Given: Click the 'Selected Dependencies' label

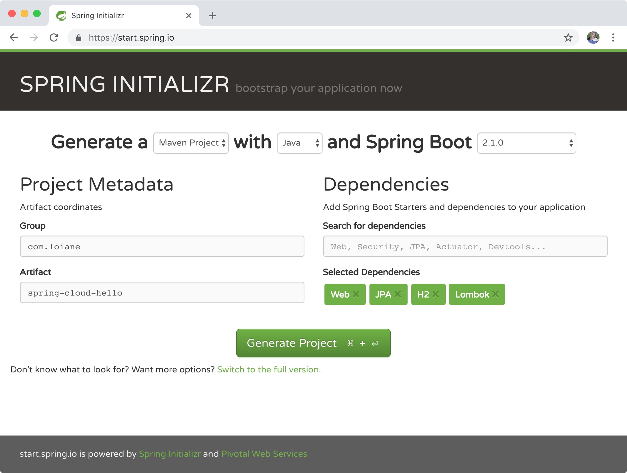Looking at the screenshot, I should point(371,272).
